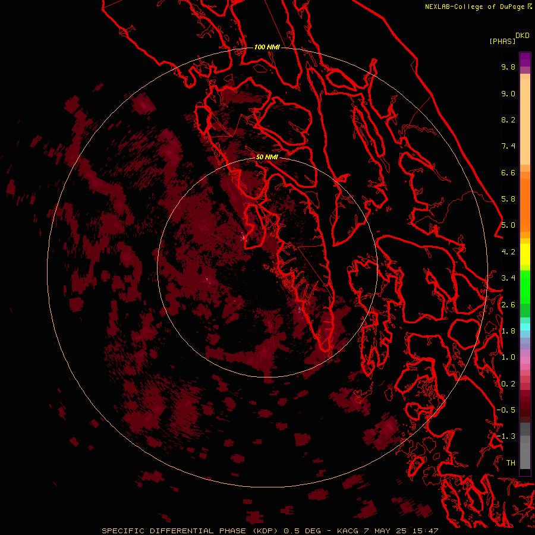This screenshot has height=535, width=535.
Task: Pick the light peach segment of the color bar
Action: (525, 122)
